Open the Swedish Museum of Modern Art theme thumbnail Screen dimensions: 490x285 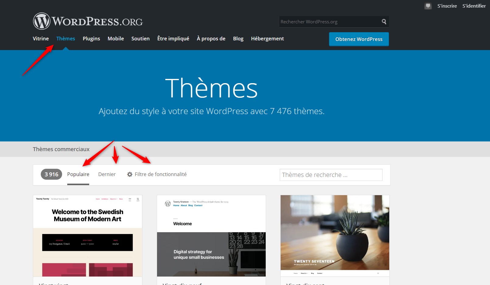(88, 236)
